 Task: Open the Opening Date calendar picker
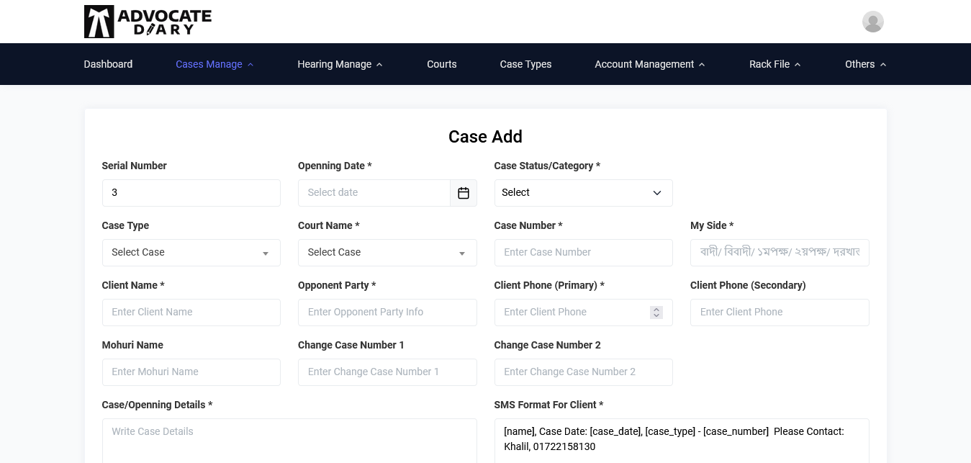(x=464, y=193)
